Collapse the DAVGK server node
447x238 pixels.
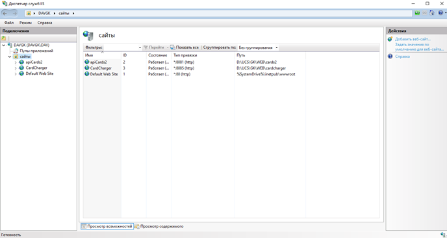click(3, 45)
